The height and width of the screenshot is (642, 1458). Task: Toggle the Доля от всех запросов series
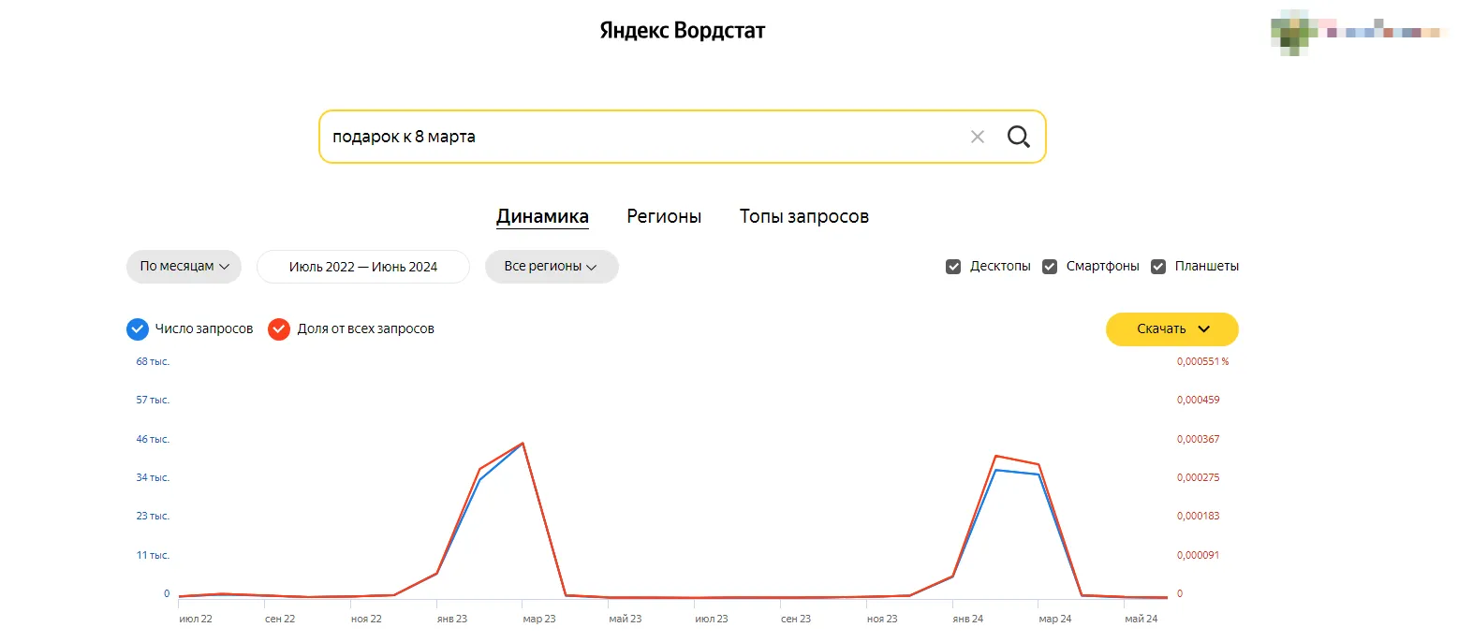[x=279, y=329]
